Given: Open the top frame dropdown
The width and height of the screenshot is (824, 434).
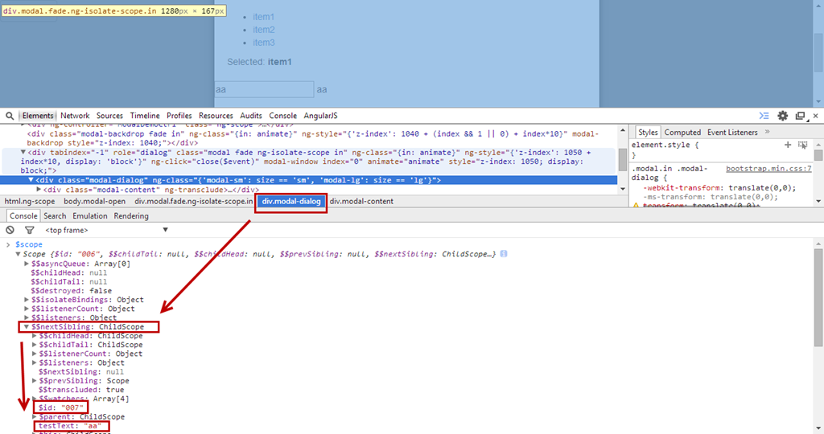Looking at the screenshot, I should [x=106, y=230].
